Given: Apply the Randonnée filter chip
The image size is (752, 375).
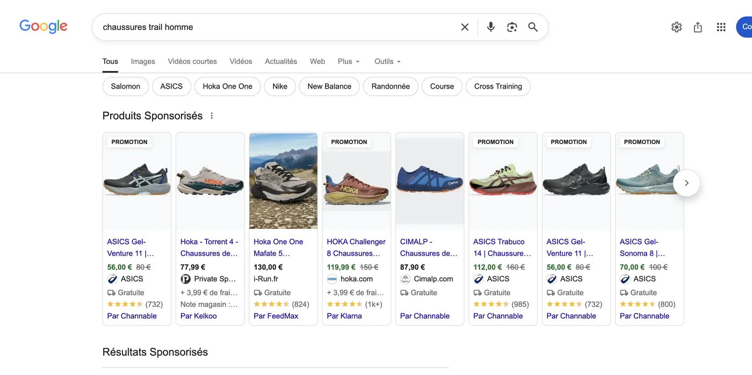Looking at the screenshot, I should click(391, 86).
